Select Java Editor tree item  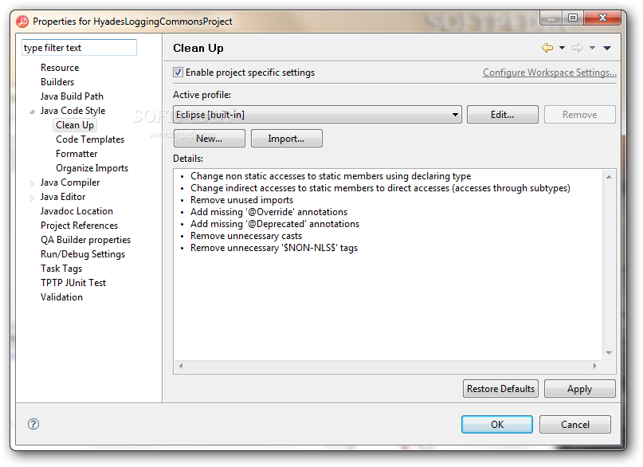coord(63,197)
